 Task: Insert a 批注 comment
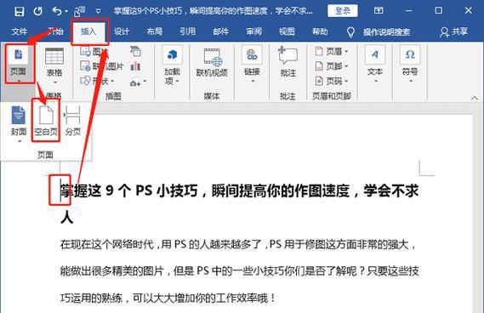click(288, 62)
